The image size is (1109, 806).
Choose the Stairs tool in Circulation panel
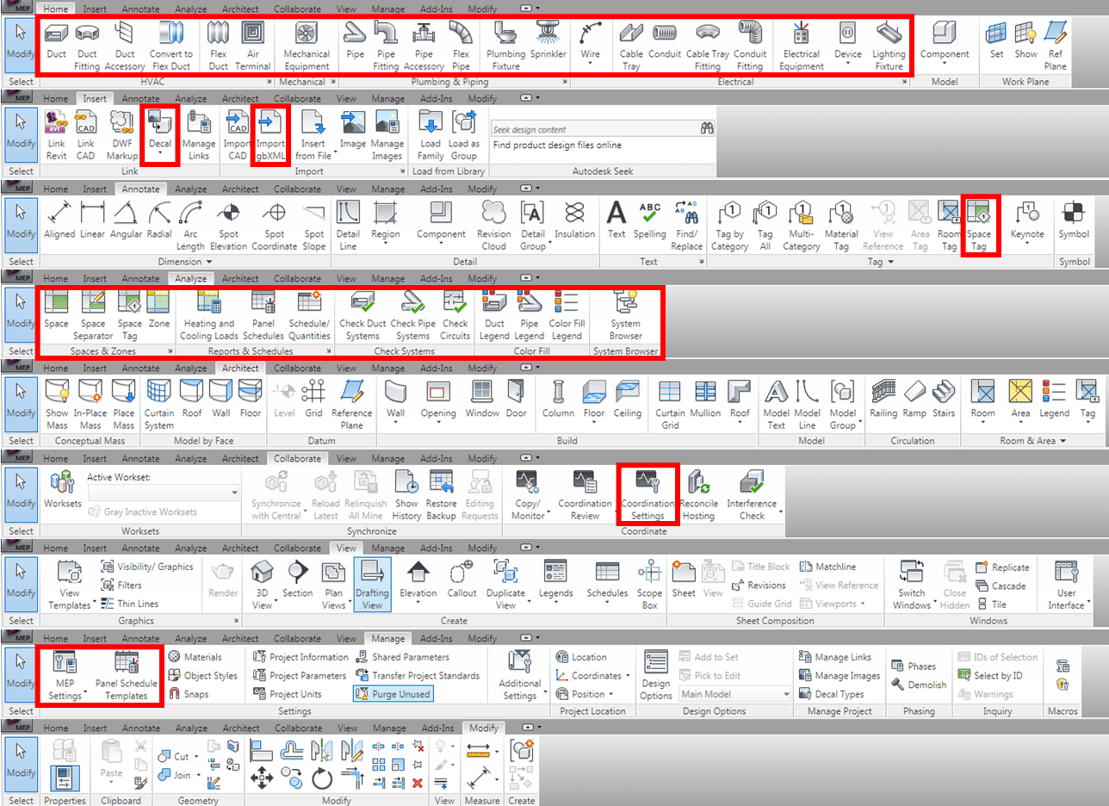pyautogui.click(x=945, y=398)
